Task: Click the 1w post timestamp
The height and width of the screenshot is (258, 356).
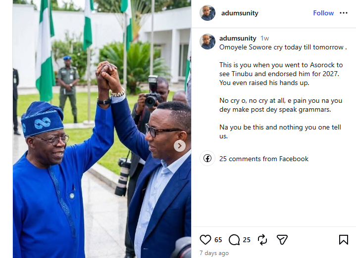Action: point(265,38)
